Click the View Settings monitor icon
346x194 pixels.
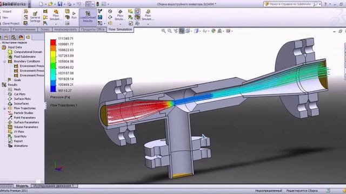tap(228, 31)
